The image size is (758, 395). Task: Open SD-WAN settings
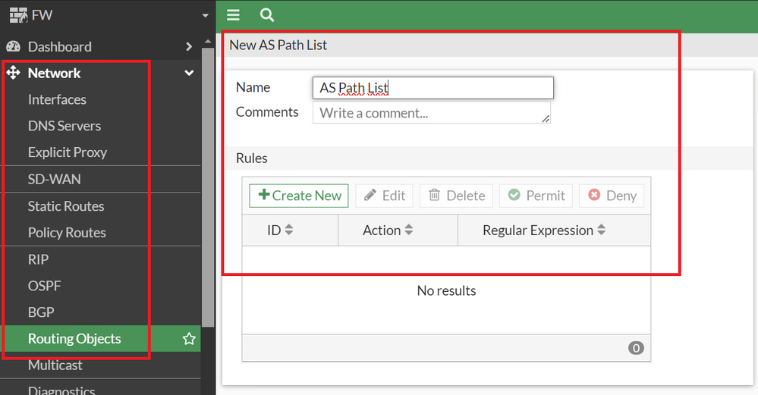(54, 180)
